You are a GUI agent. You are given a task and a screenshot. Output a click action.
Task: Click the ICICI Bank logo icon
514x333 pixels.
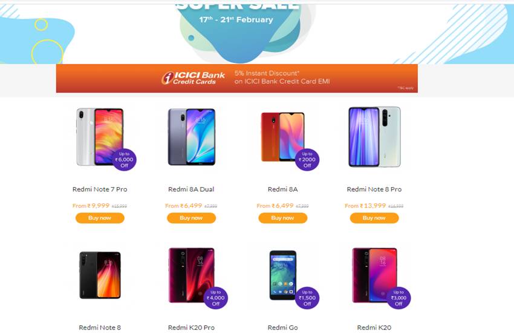pyautogui.click(x=168, y=78)
